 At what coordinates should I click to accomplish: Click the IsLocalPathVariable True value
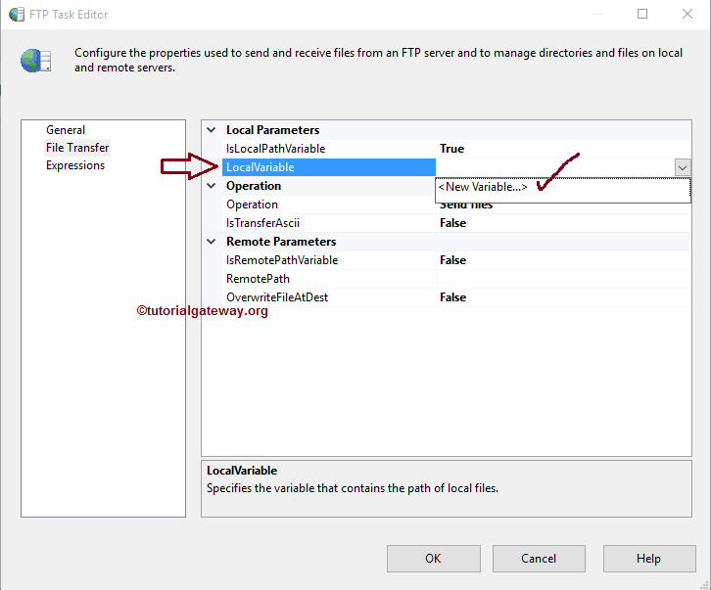(x=451, y=149)
